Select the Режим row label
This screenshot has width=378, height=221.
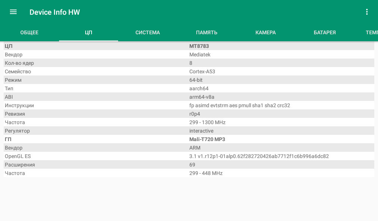13,80
